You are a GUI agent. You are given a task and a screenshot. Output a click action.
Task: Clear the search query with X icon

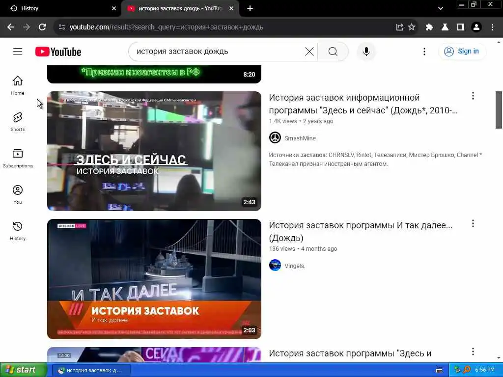coord(309,51)
